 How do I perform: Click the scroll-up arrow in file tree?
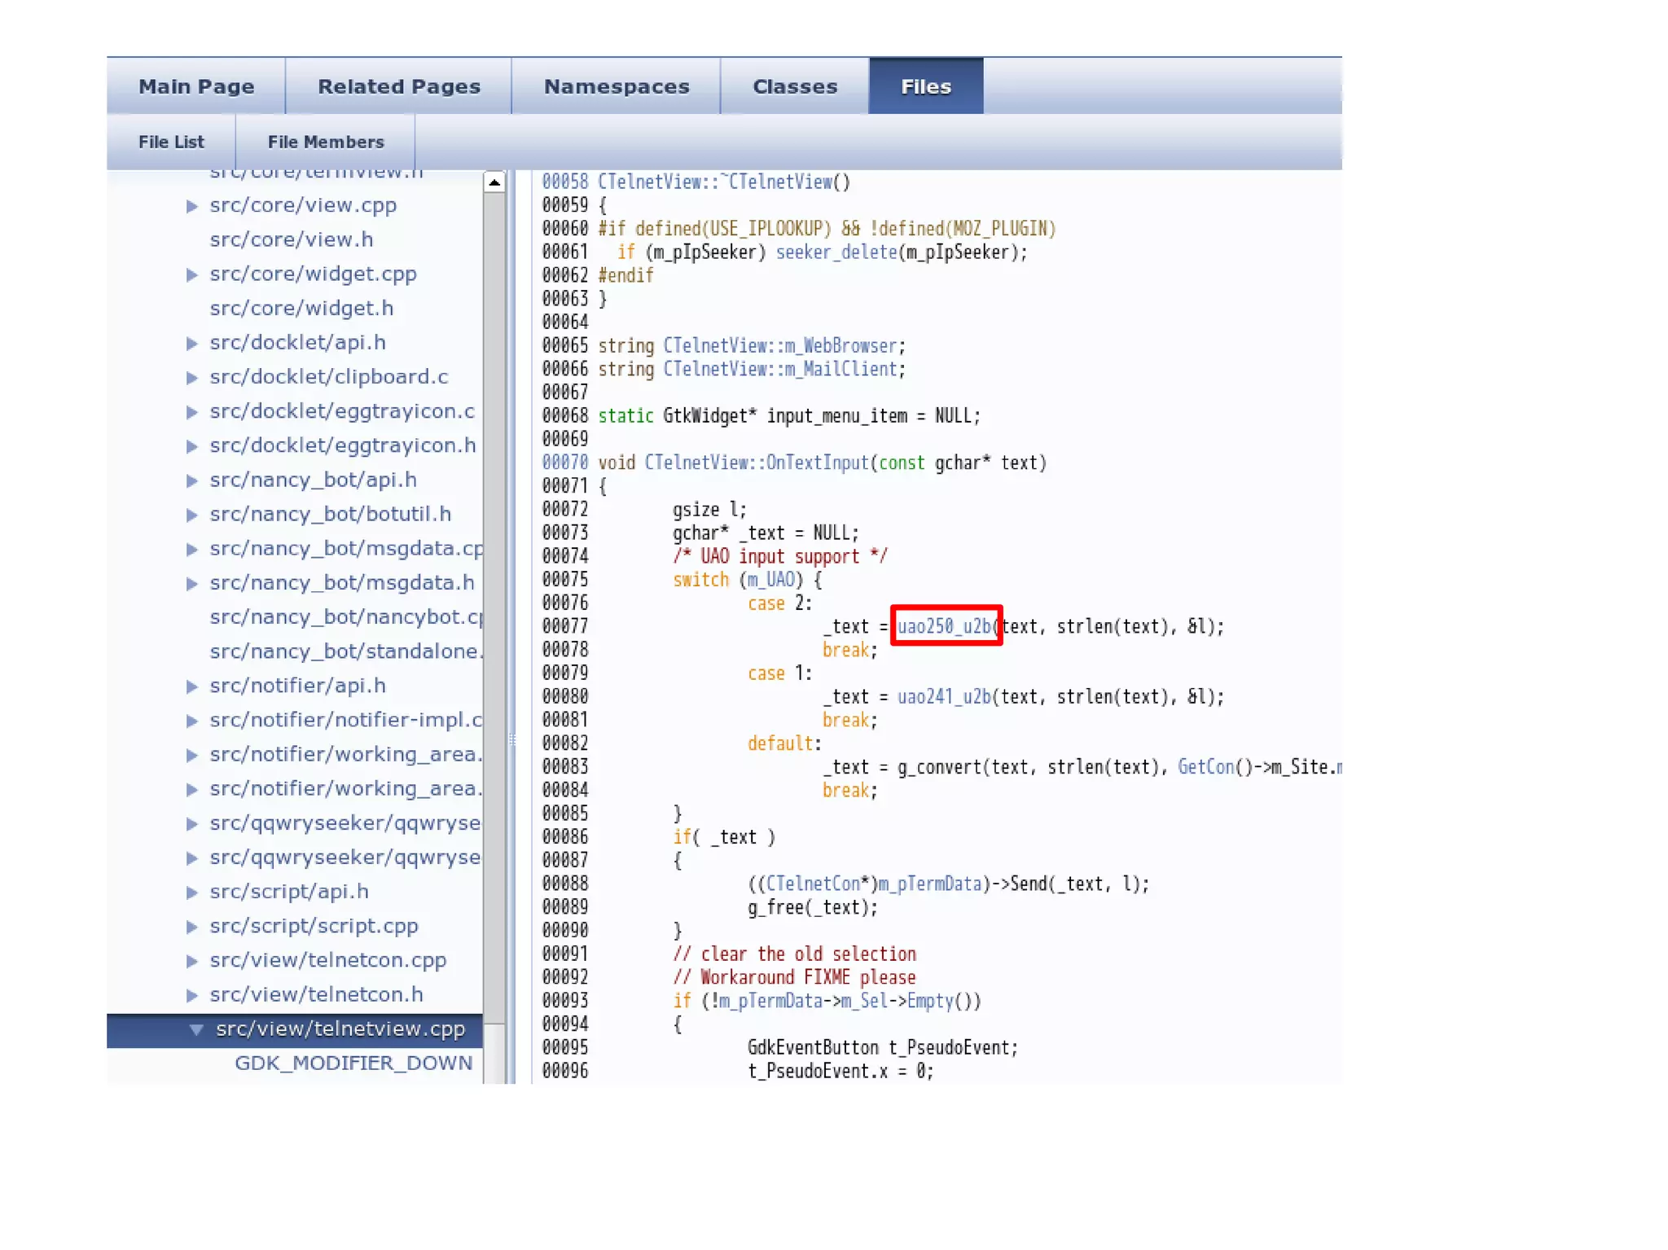(494, 182)
